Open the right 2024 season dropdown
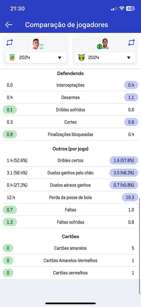The height and width of the screenshot is (307, 141). 105,58
